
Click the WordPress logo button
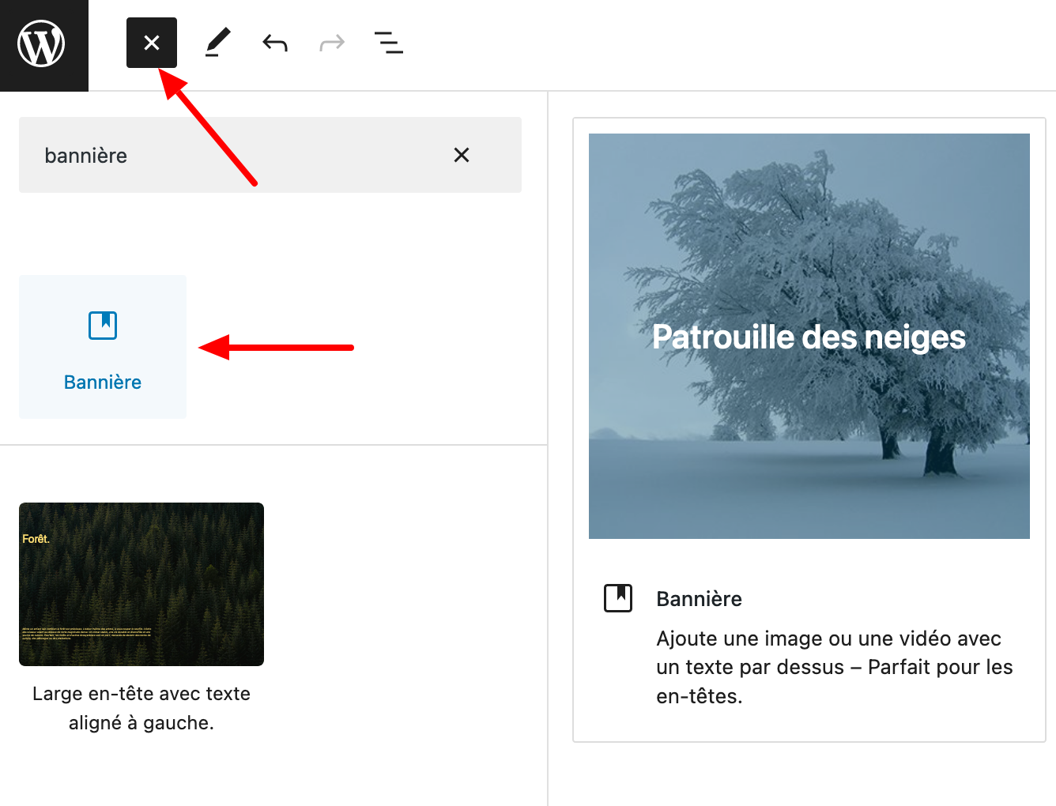point(43,44)
